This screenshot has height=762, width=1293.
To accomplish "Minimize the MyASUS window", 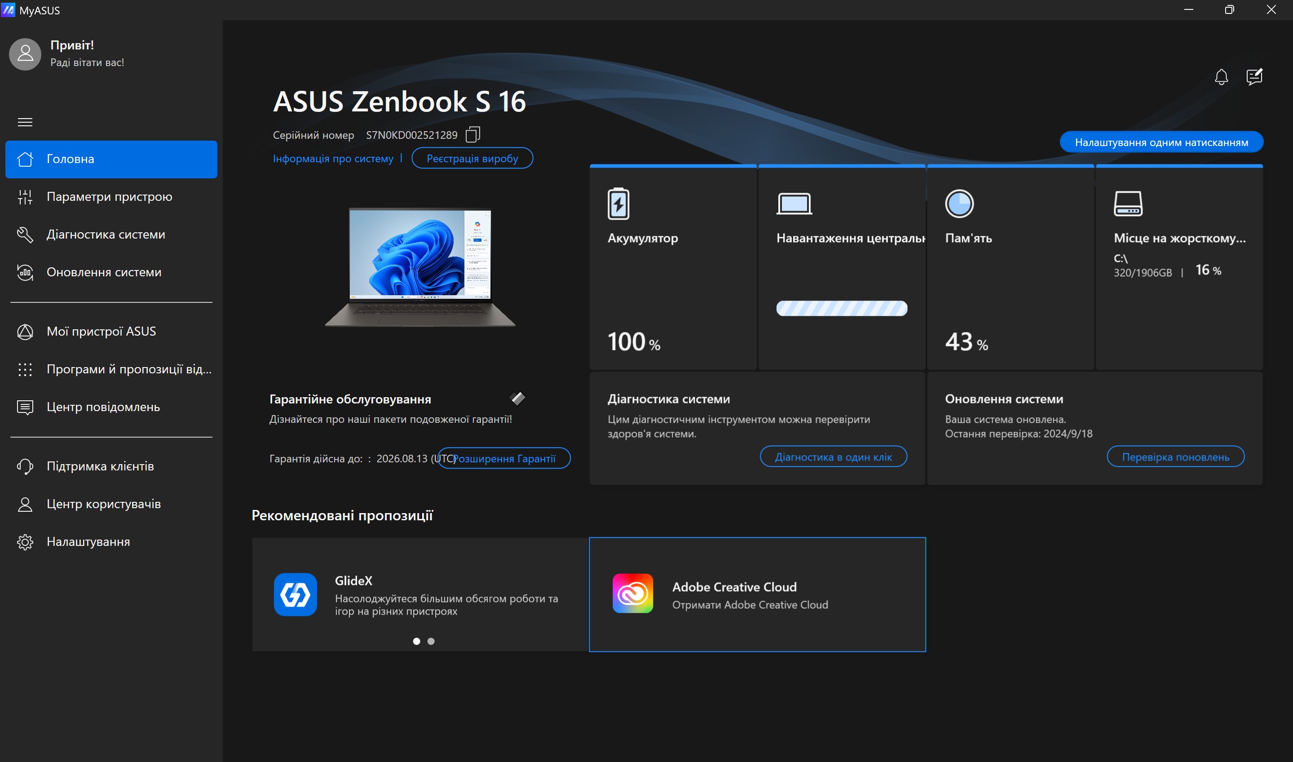I will pyautogui.click(x=1188, y=10).
